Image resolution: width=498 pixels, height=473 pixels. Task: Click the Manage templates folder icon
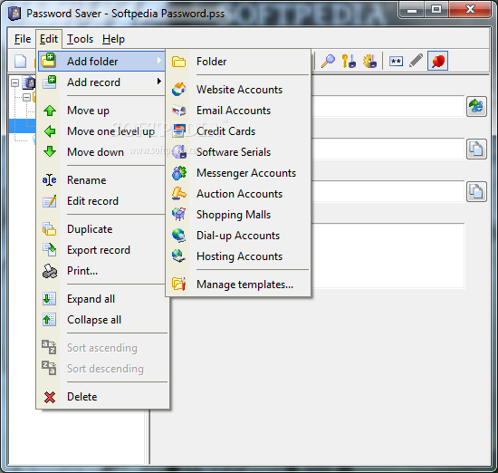(178, 284)
